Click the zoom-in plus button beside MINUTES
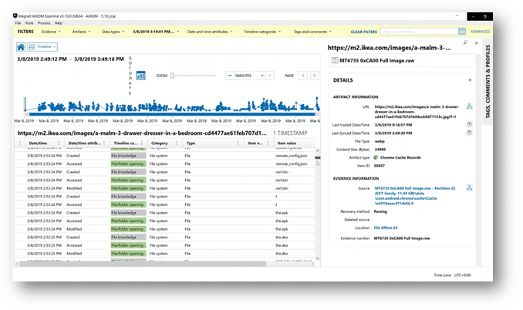The width and height of the screenshot is (523, 310). [270, 76]
